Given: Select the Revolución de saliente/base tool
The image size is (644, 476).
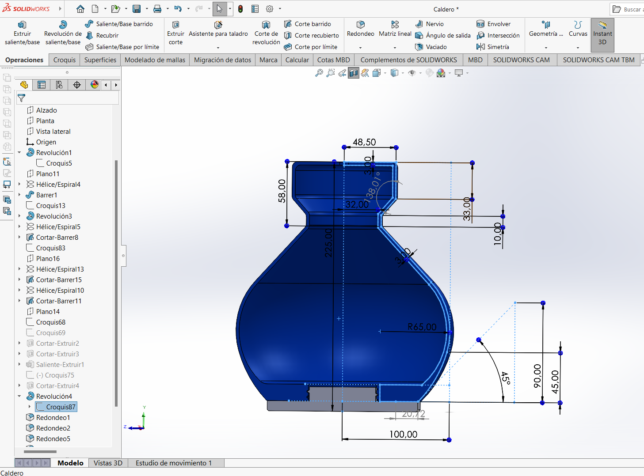Looking at the screenshot, I should pos(63,33).
